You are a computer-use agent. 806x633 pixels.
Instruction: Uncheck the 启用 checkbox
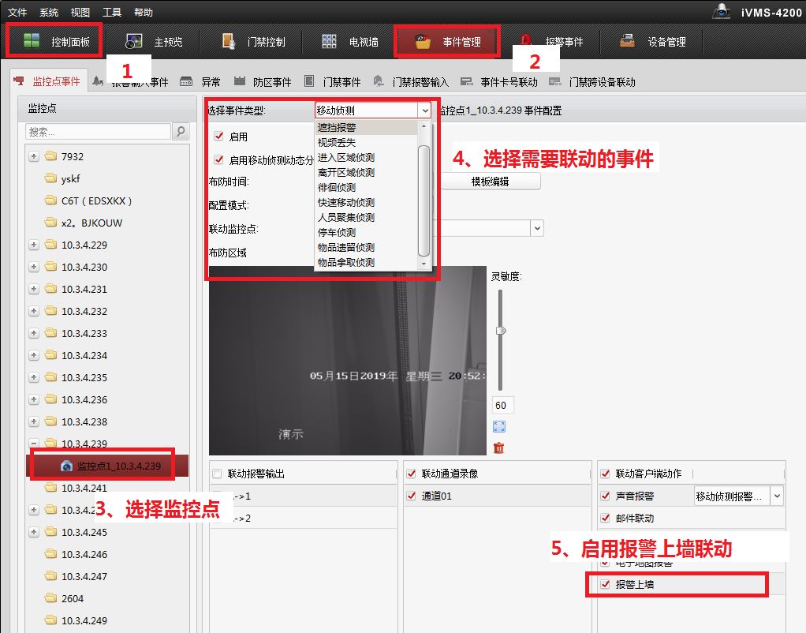(x=219, y=137)
